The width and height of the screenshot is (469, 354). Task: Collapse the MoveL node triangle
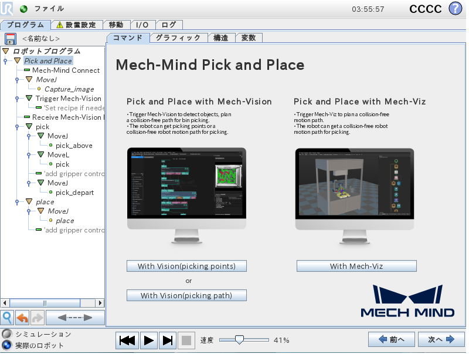point(40,154)
